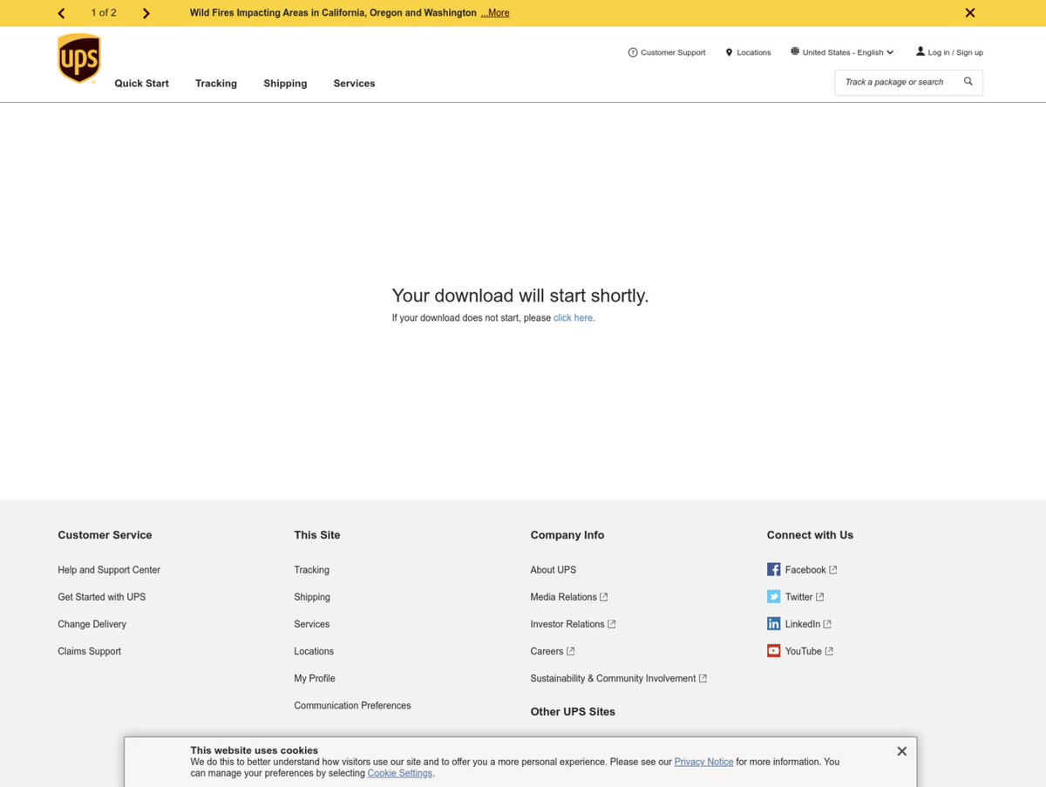1046x787 pixels.
Task: Open the search with the magnifying glass icon
Action: 968,81
